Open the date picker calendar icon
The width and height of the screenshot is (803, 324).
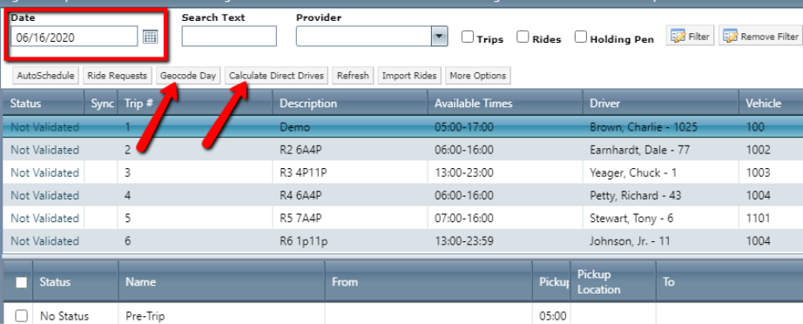[150, 37]
